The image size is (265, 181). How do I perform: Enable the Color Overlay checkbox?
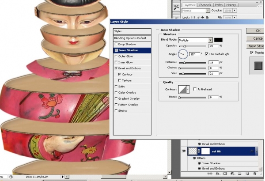[116, 92]
